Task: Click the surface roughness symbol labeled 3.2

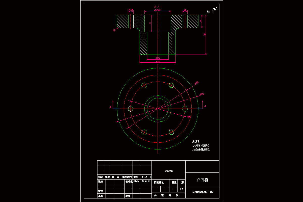Action: (214, 10)
